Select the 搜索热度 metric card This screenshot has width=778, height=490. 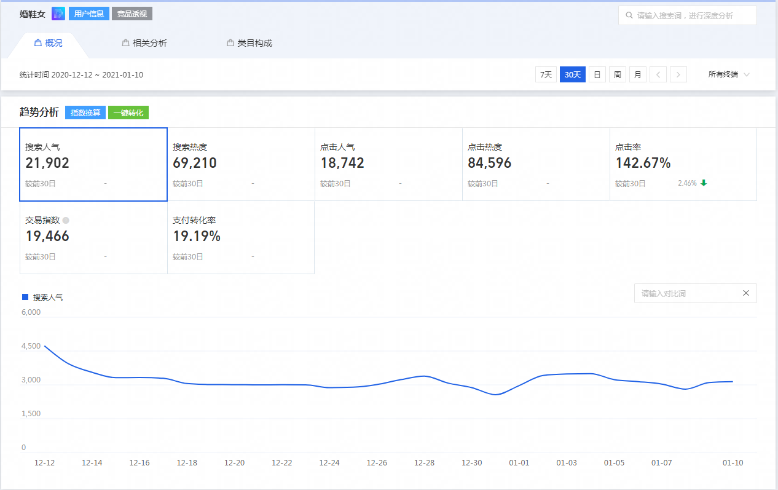pos(241,164)
